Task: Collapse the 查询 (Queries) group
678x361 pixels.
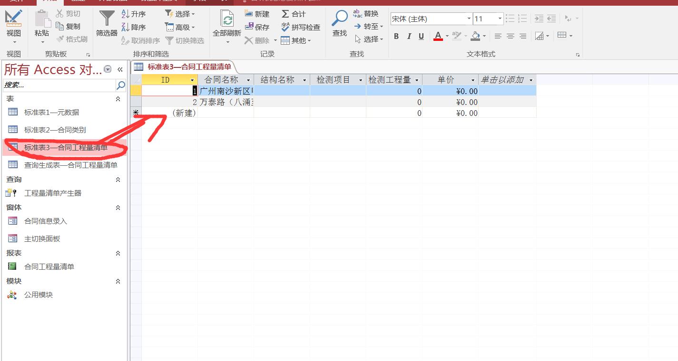Action: point(118,180)
